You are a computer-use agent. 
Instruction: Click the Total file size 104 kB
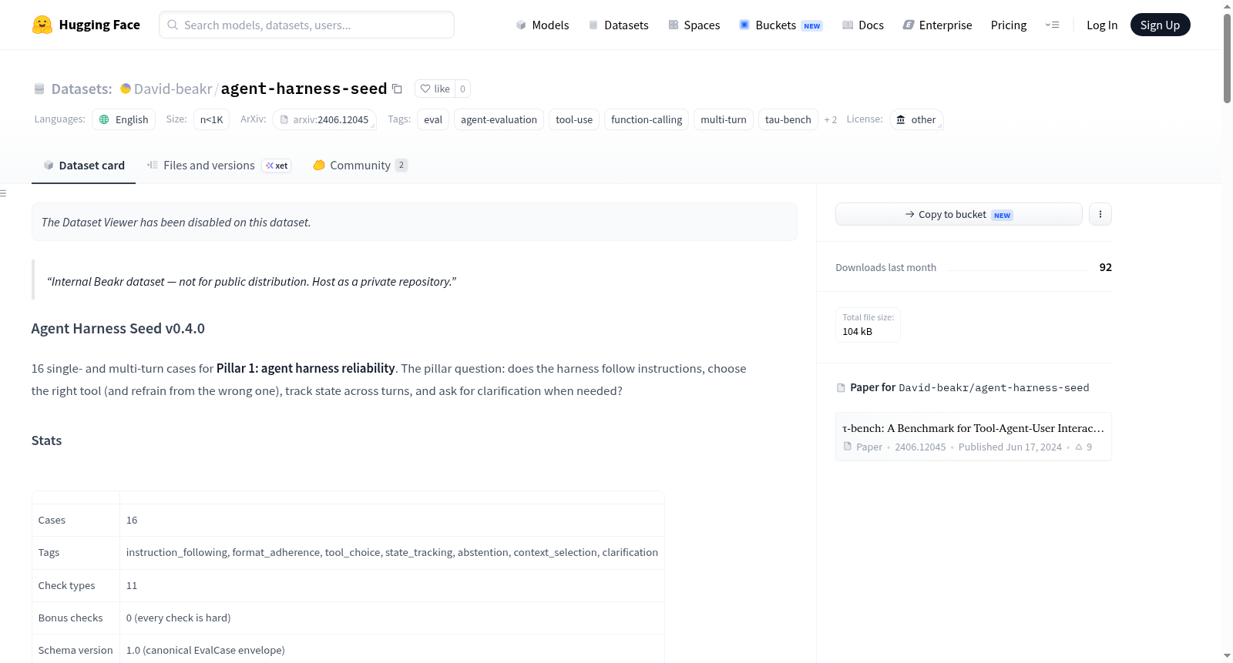(x=868, y=324)
